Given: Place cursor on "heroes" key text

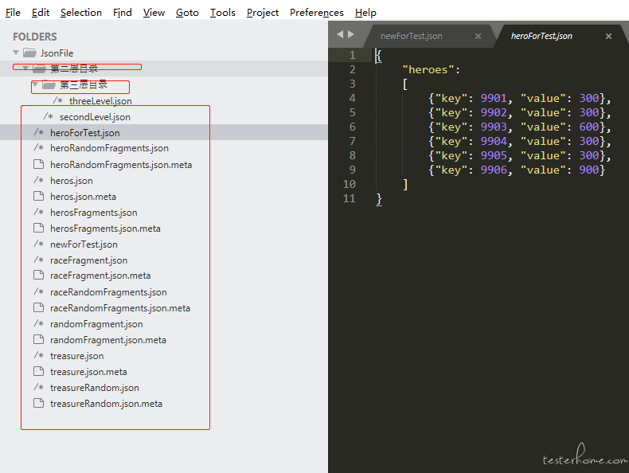Looking at the screenshot, I should pos(428,70).
